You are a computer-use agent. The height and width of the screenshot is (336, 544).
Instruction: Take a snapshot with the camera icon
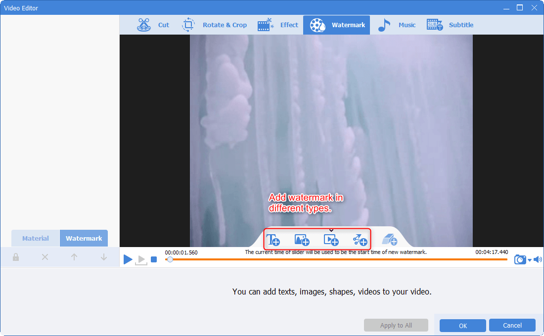[520, 259]
